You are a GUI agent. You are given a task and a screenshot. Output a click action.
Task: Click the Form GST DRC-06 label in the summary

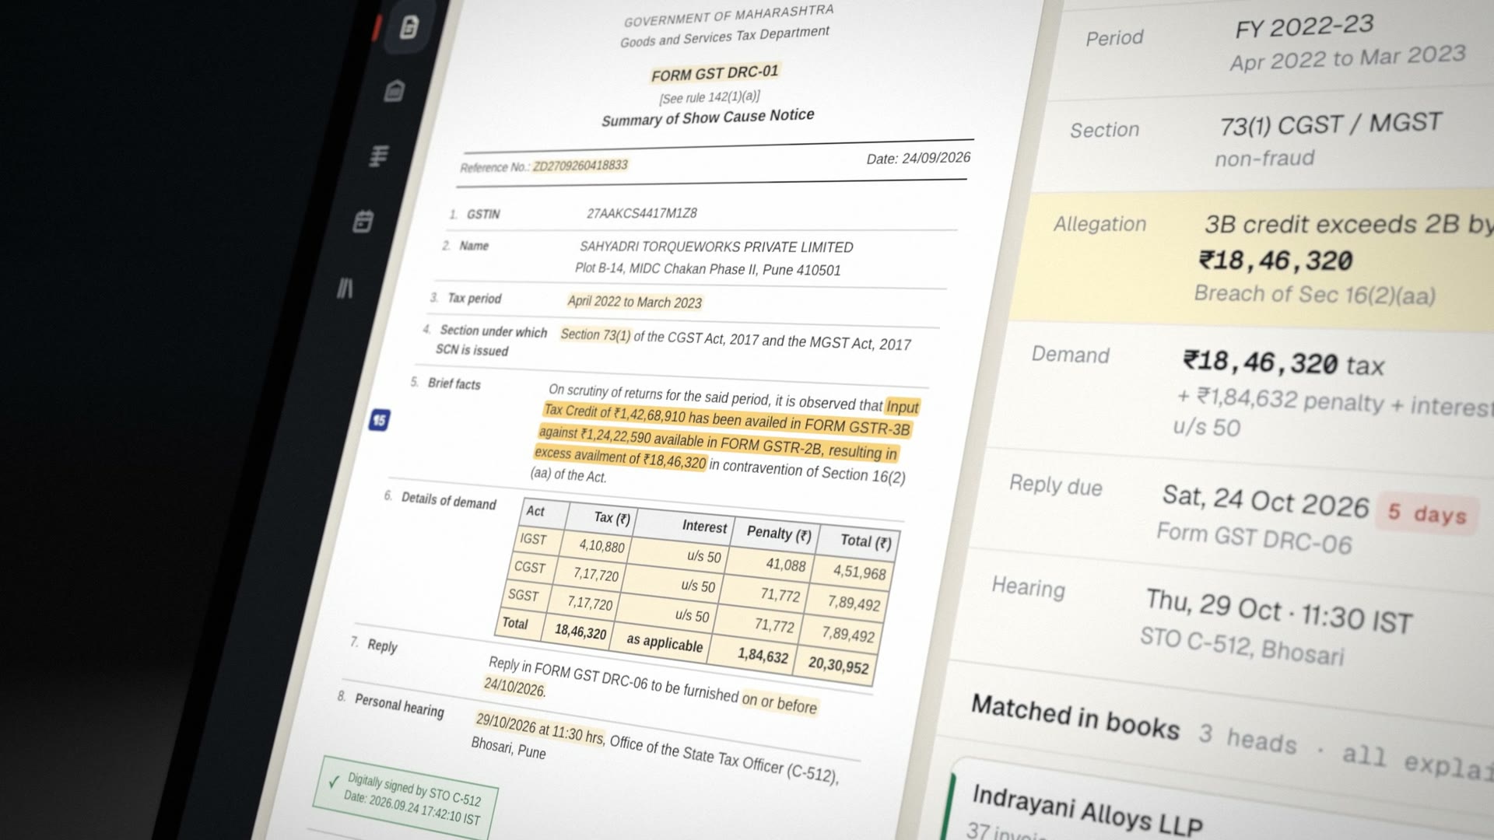pyautogui.click(x=1254, y=538)
